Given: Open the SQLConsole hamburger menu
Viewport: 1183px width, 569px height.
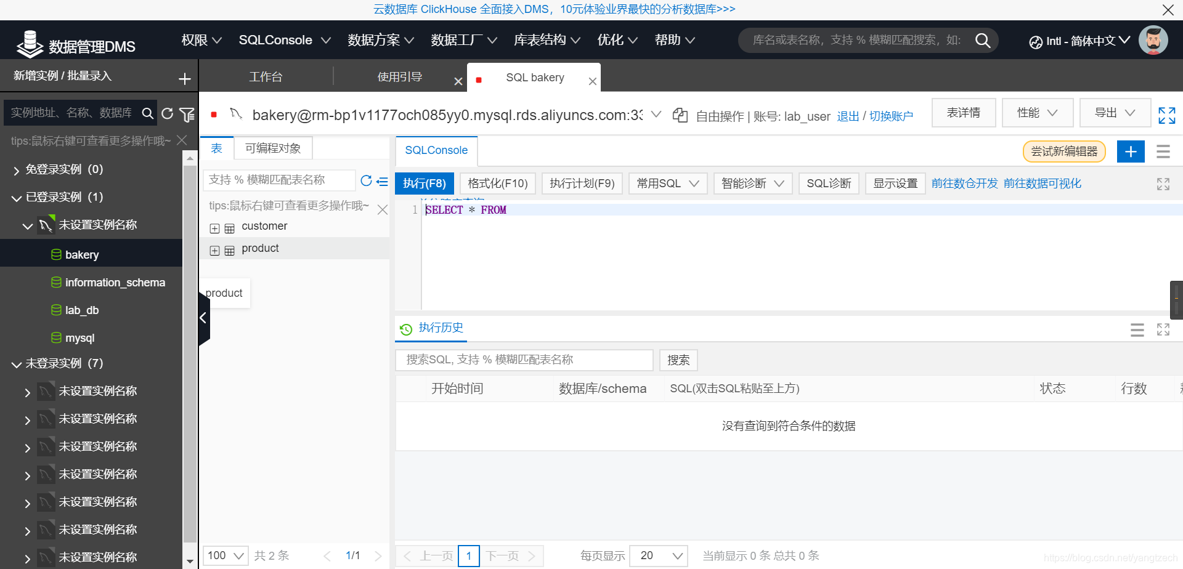Looking at the screenshot, I should point(1163,151).
